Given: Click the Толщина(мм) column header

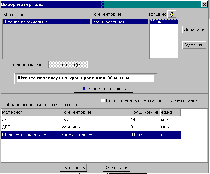Looking at the screenshot, I should coord(145,112).
